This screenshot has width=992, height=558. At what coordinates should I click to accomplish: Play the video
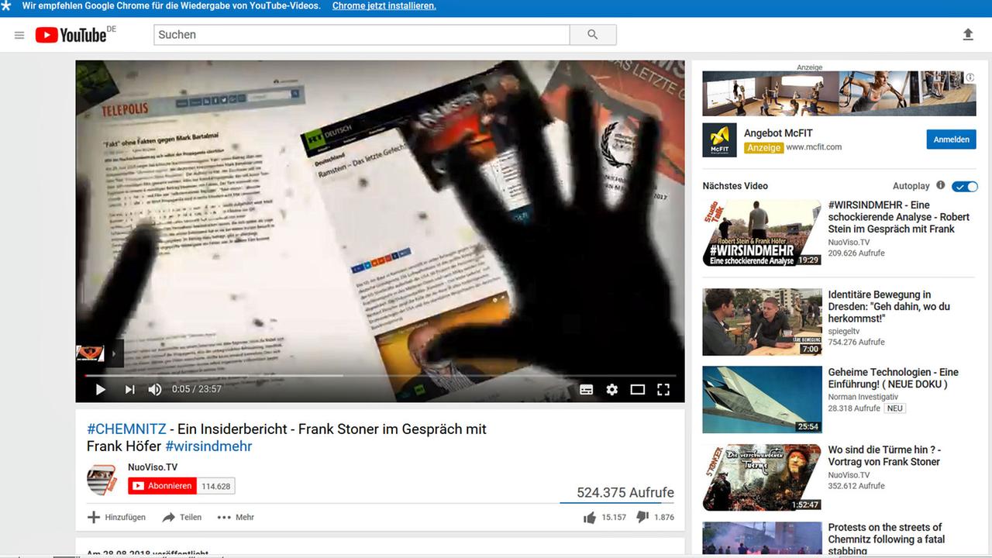click(x=100, y=389)
